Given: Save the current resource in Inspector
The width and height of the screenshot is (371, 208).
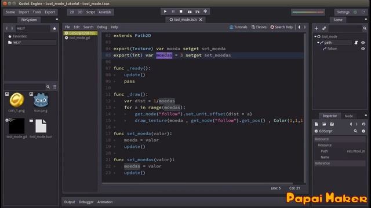Looking at the screenshot, I should tap(332, 124).
